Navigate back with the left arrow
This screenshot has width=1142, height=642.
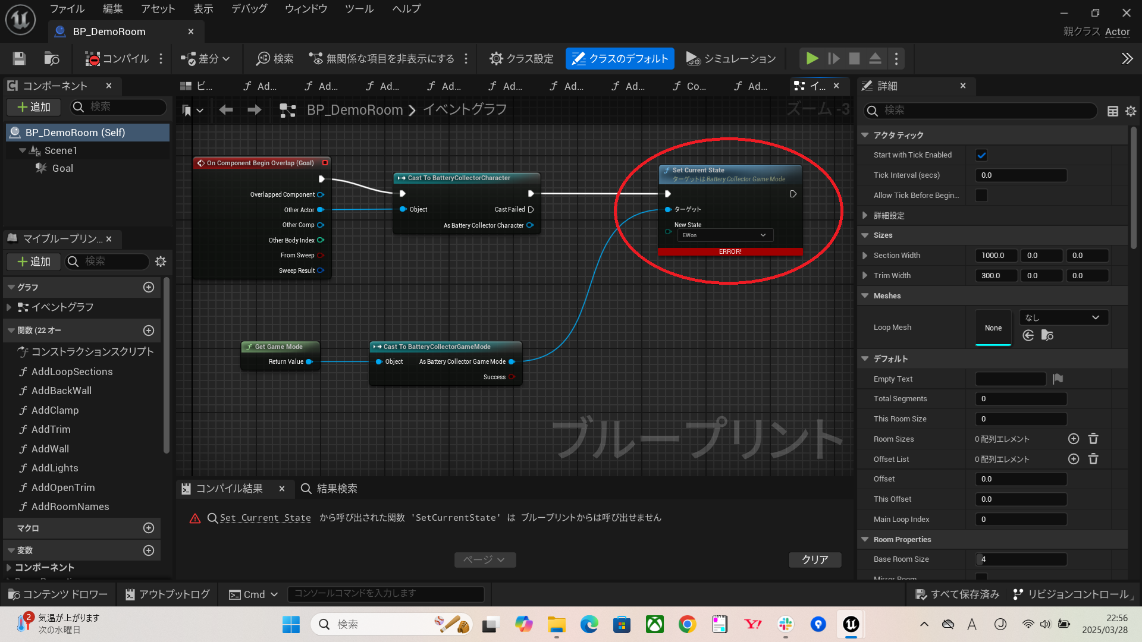click(x=225, y=110)
